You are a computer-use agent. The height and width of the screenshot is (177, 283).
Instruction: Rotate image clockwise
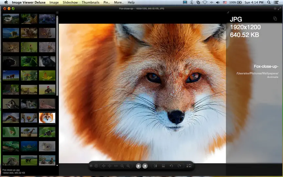point(179,166)
